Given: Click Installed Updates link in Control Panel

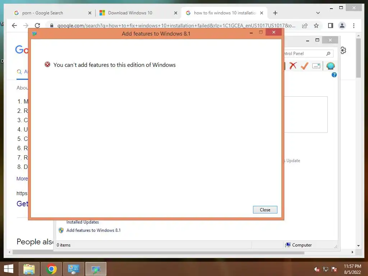Looking at the screenshot, I should click(83, 222).
